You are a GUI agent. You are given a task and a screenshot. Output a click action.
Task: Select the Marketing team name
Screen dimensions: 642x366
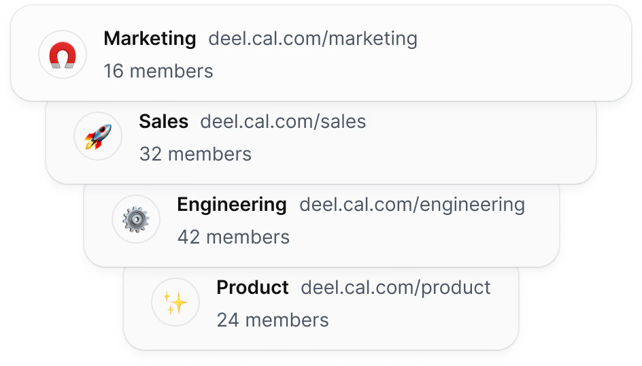(150, 39)
